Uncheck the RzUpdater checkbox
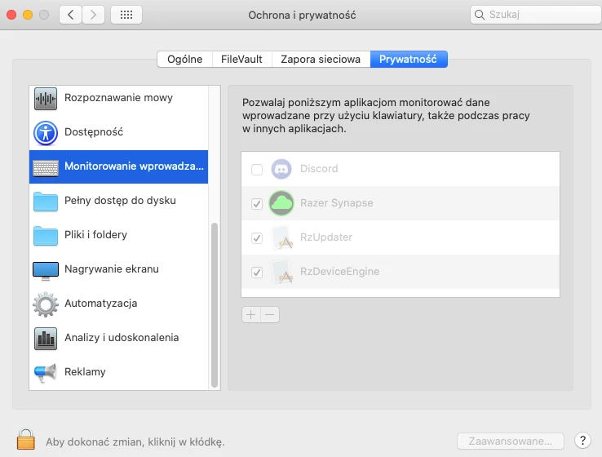 (257, 238)
